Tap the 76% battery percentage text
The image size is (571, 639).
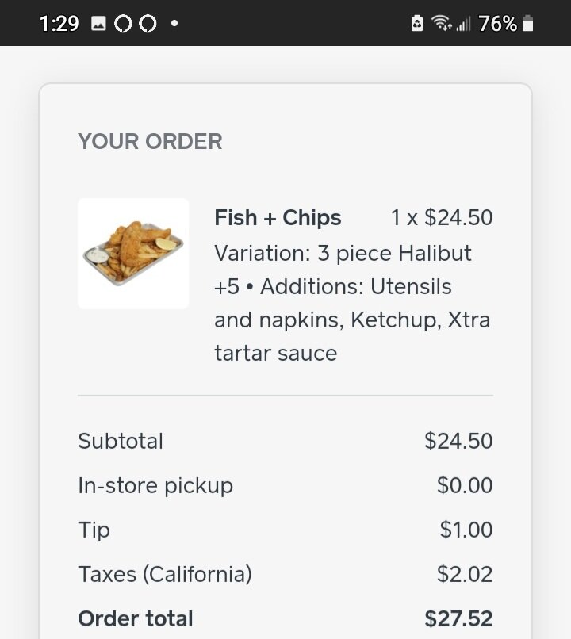coord(498,24)
